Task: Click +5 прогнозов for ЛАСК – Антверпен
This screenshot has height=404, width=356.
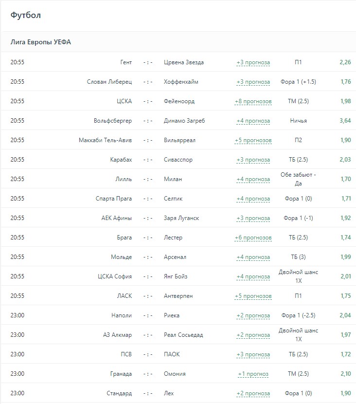Action: point(253,296)
